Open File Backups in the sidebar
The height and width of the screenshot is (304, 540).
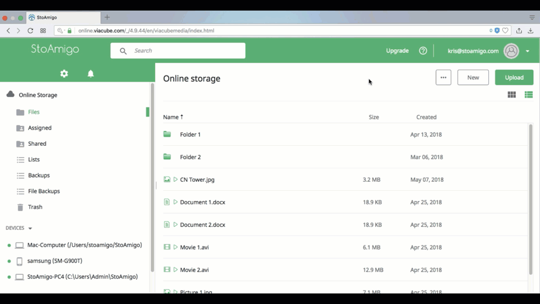(44, 191)
